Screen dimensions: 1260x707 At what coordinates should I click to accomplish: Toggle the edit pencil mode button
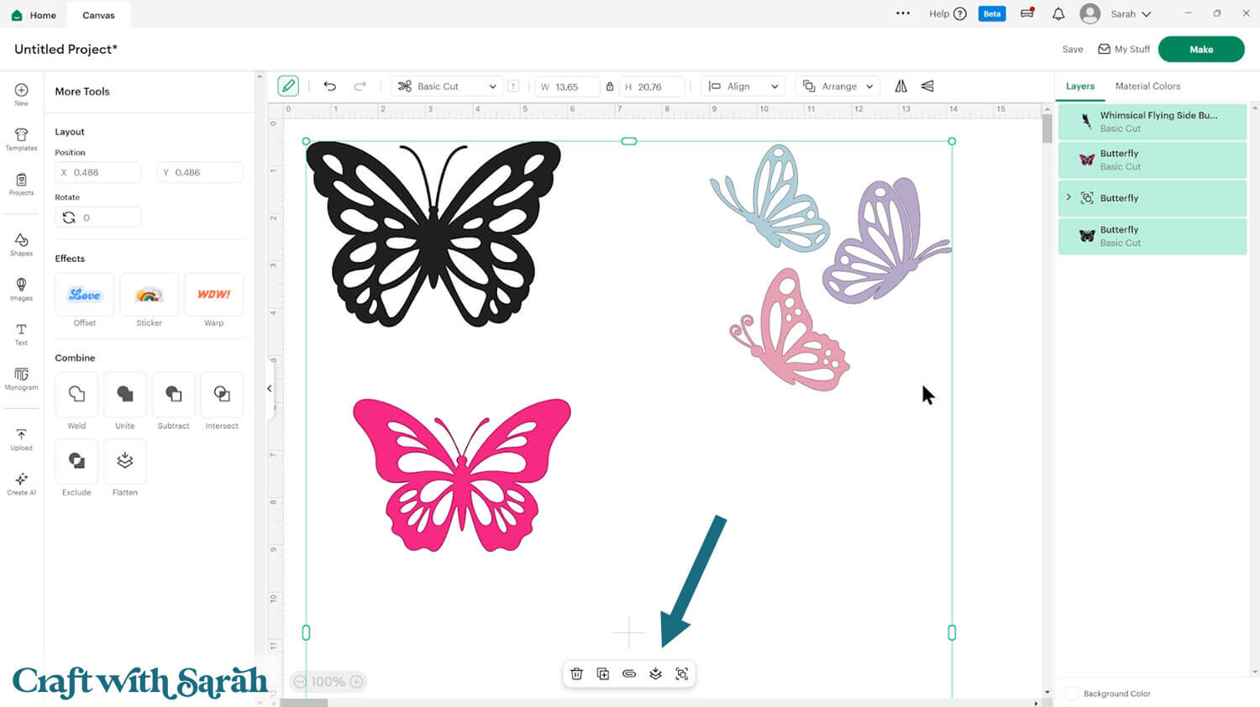click(x=288, y=86)
